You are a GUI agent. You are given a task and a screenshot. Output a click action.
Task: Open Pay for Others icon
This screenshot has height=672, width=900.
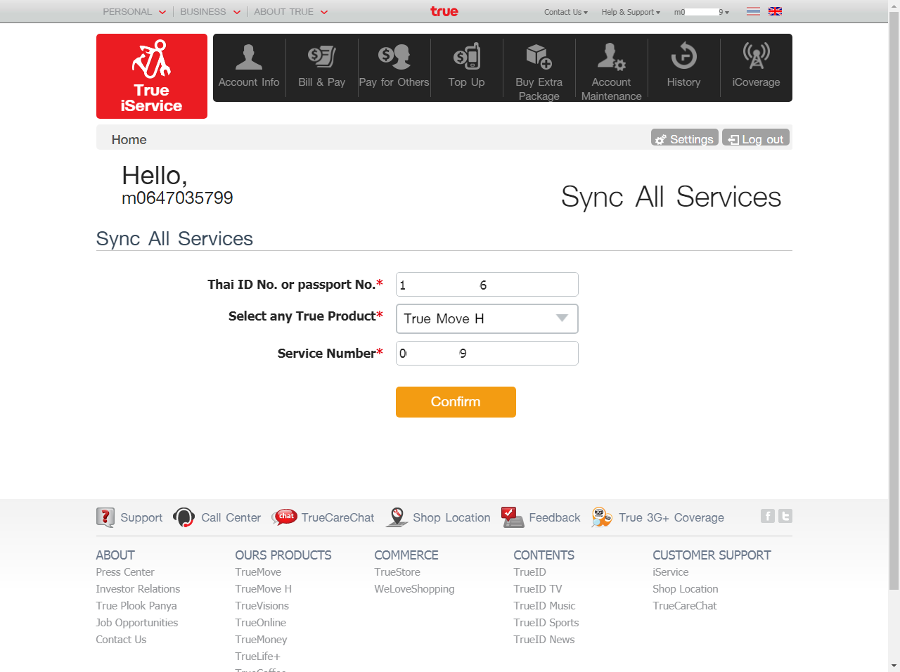(394, 57)
